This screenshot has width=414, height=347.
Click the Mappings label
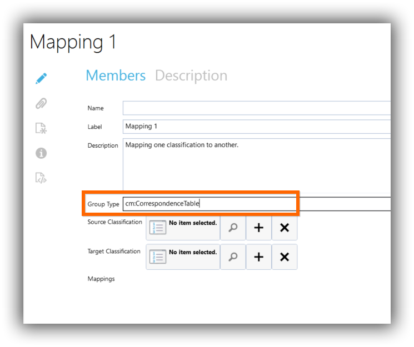[x=101, y=279]
